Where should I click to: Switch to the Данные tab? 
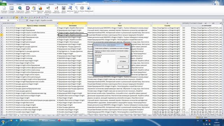coord(51,4)
